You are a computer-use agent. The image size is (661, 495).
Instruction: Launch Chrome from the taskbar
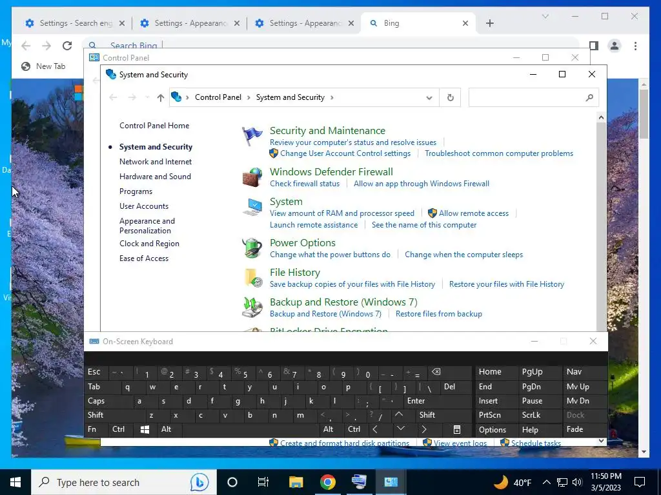point(327,482)
